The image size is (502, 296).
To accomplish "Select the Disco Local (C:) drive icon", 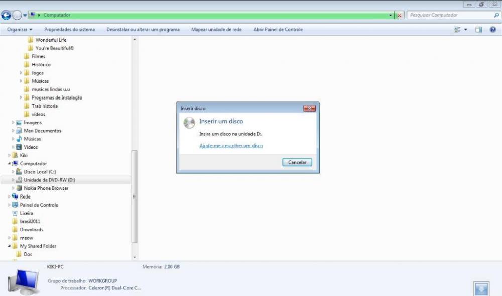I will pos(19,172).
